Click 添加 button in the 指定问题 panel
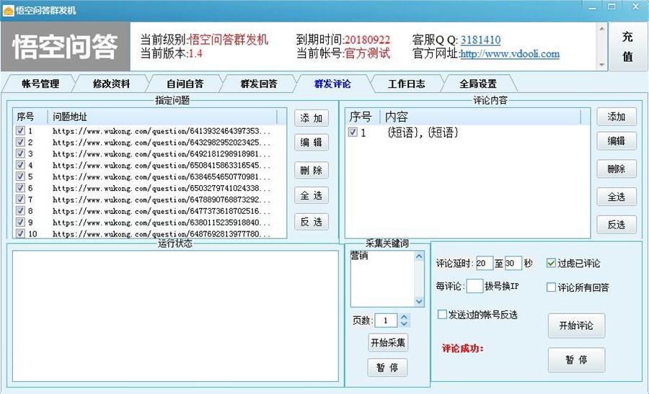 coord(312,118)
